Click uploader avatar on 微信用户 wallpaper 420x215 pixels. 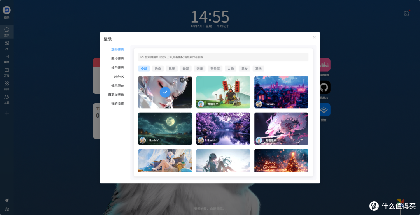click(201, 104)
